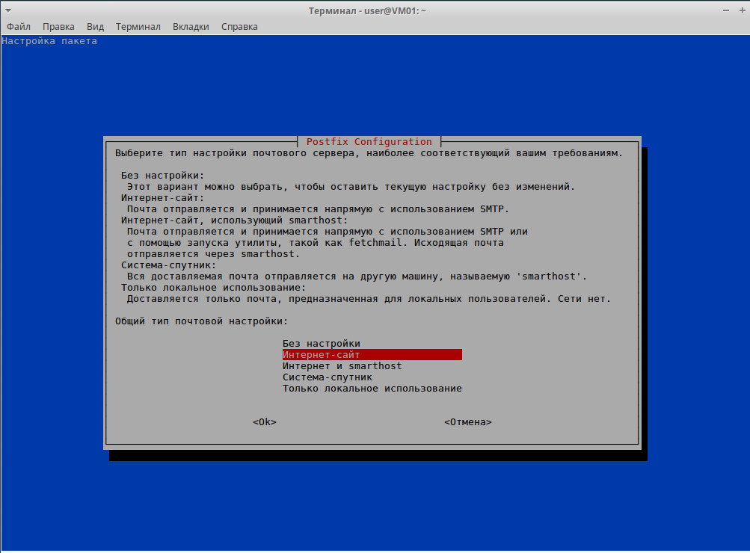This screenshot has height=553, width=750.
Task: Minimize the terminal window
Action: click(x=726, y=10)
